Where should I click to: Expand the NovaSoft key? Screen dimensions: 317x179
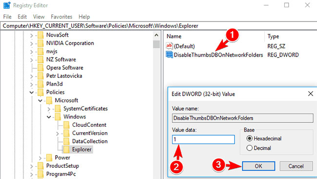(32, 36)
